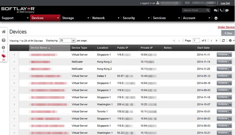This screenshot has height=135, width=235.
Task: Open the Storage menu
Action: coord(75,18)
